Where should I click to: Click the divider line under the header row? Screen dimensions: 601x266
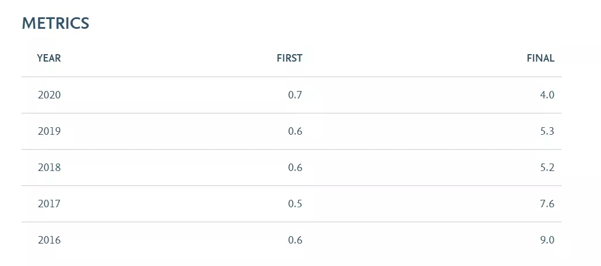(x=292, y=77)
